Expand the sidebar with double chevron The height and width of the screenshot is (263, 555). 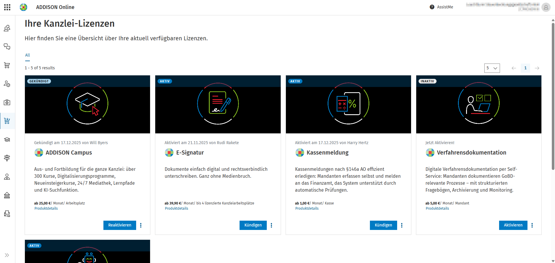point(7,255)
